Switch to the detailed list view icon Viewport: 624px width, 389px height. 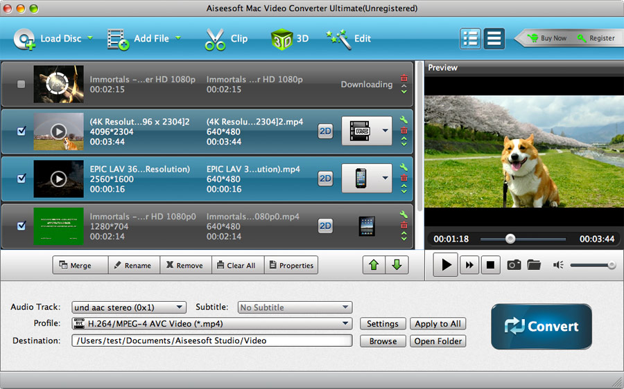pos(470,39)
